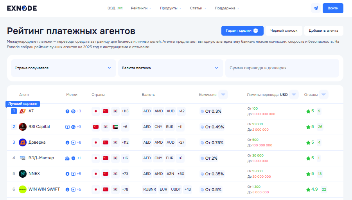Expand +6 badges in Доверка row
The width and height of the screenshot is (352, 200).
pos(79,142)
